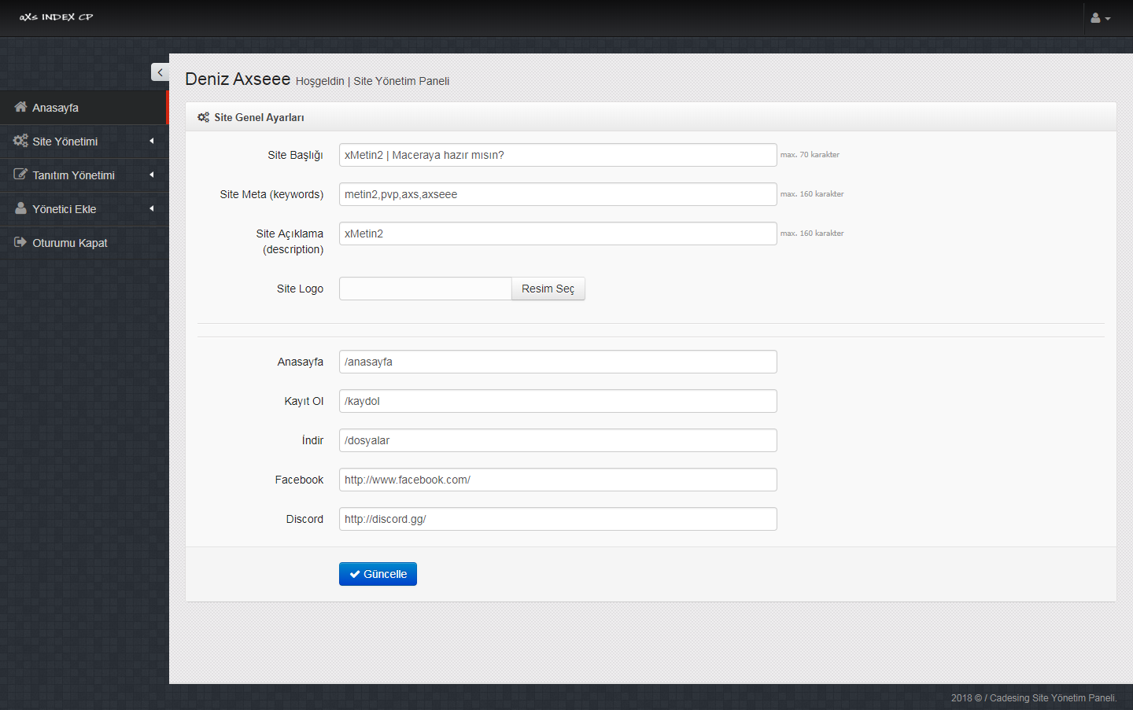Click the Resim Seç button
This screenshot has width=1133, height=710.
coord(548,289)
